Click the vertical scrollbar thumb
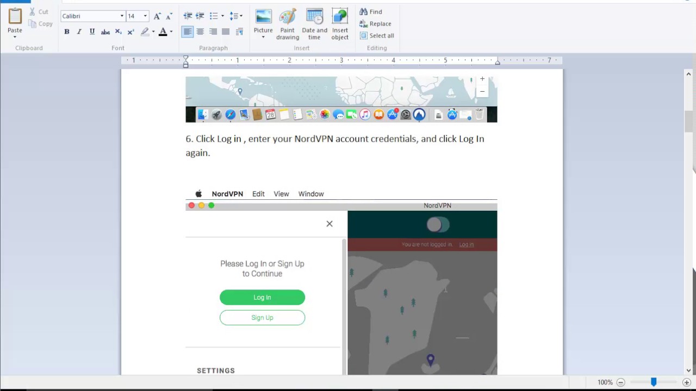 click(688, 121)
